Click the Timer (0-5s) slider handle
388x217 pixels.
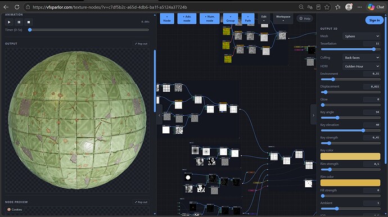point(30,30)
